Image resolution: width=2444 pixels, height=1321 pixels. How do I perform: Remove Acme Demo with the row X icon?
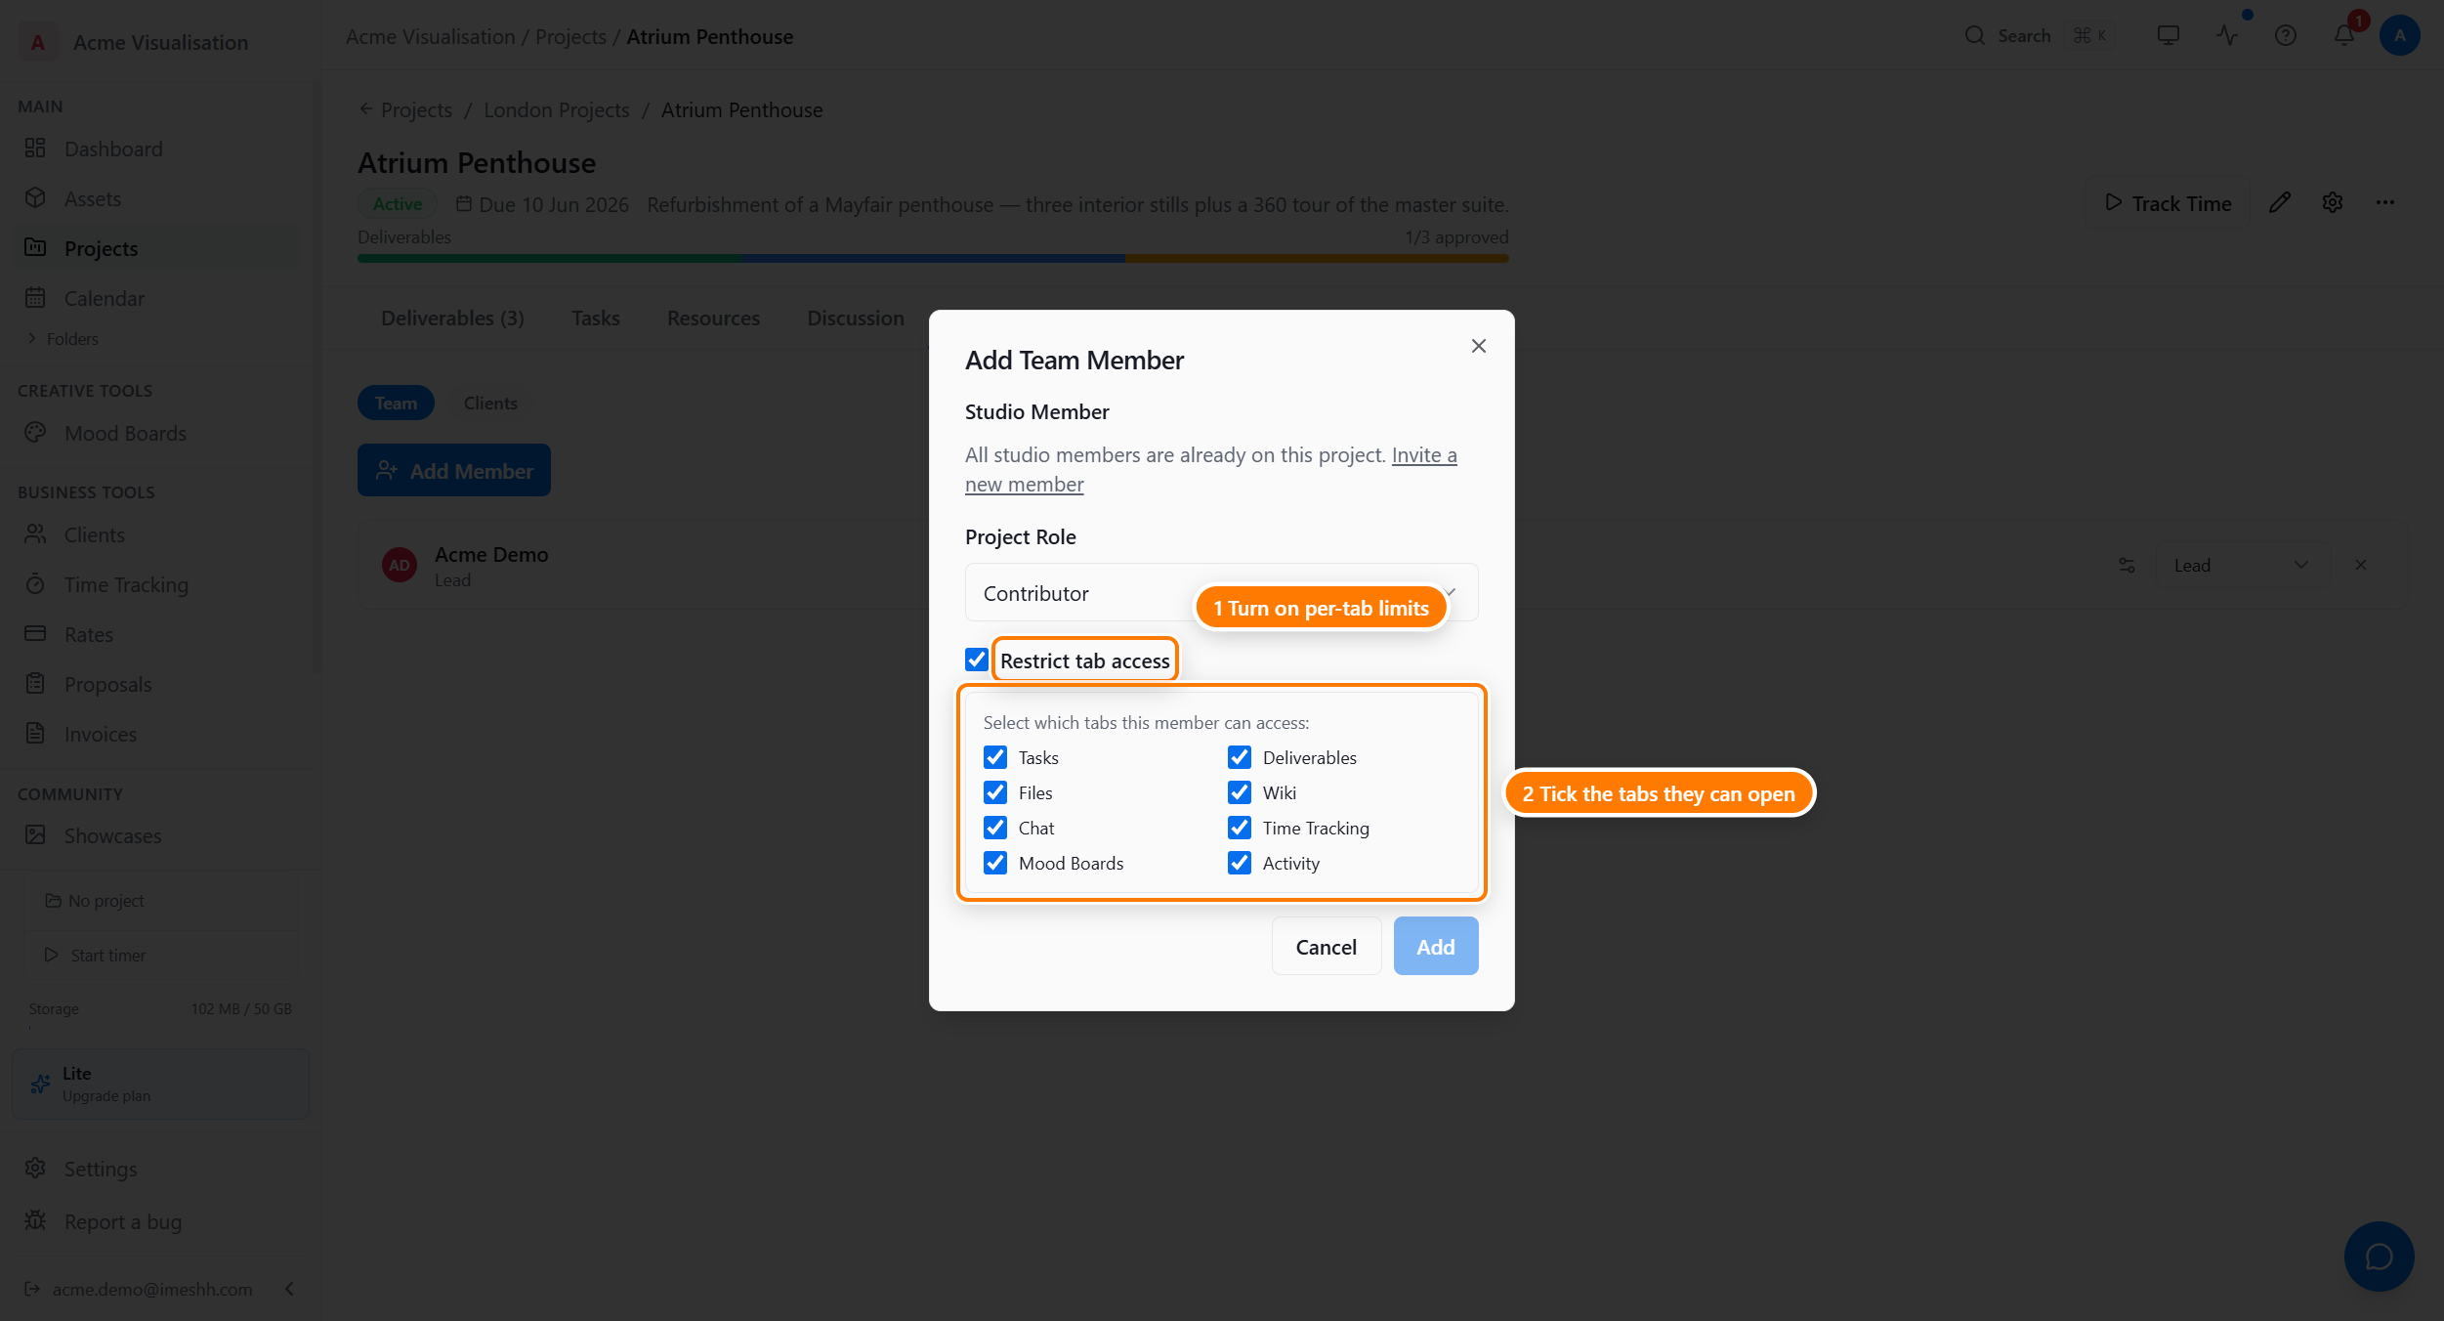[x=2361, y=565]
